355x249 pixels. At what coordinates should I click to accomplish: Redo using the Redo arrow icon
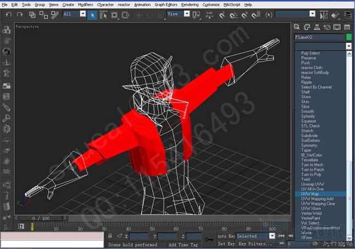20,15
